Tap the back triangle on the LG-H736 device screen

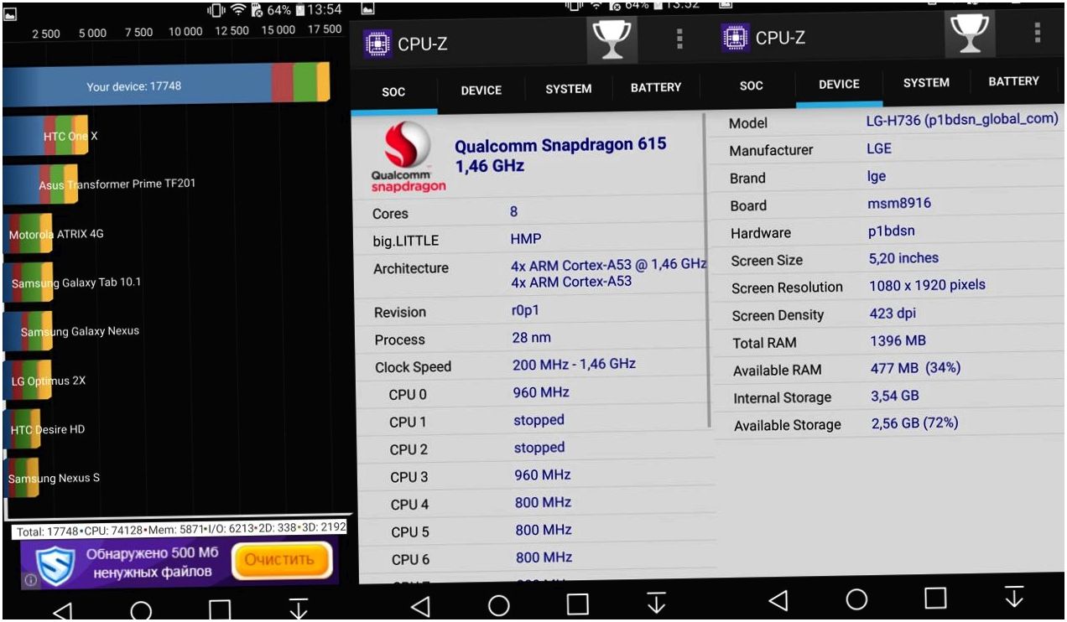[x=778, y=599]
